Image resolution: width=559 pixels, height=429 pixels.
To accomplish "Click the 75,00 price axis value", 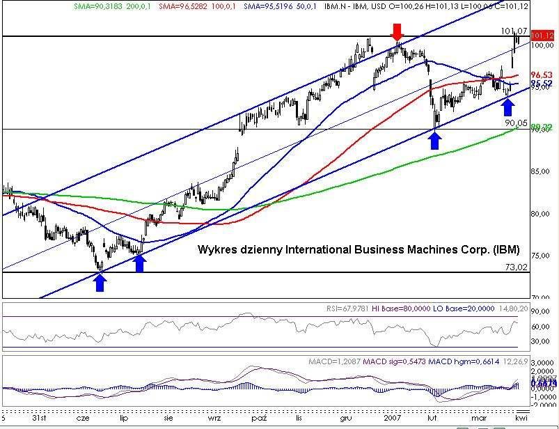I will [540, 256].
